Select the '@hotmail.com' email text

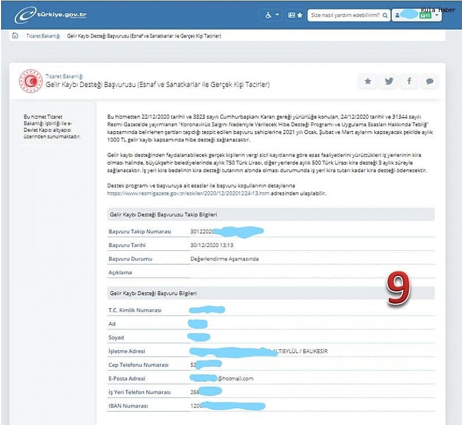pos(236,378)
